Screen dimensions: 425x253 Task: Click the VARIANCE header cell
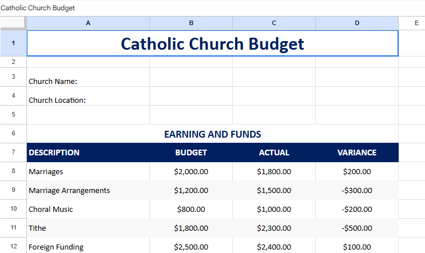[x=357, y=152]
